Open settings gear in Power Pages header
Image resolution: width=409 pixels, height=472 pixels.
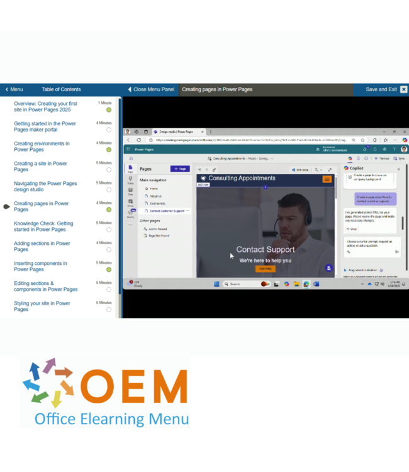point(384,149)
